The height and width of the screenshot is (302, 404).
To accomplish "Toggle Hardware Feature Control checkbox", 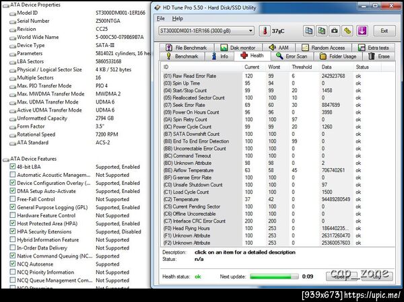I will [12, 215].
